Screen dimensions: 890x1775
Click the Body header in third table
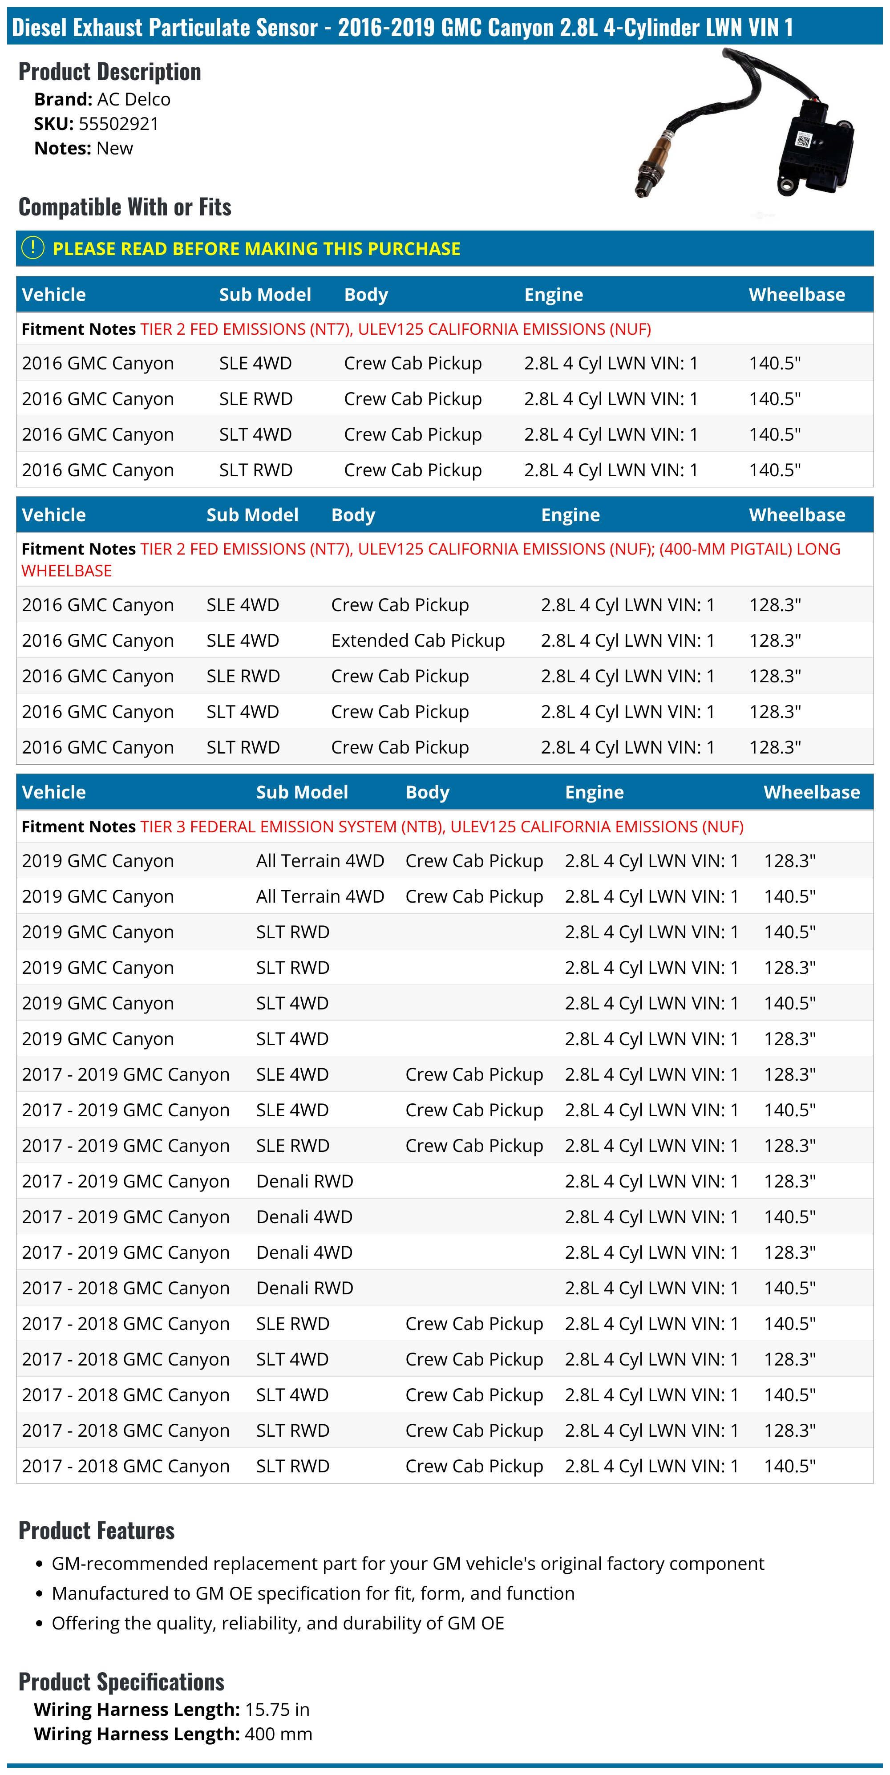point(427,792)
